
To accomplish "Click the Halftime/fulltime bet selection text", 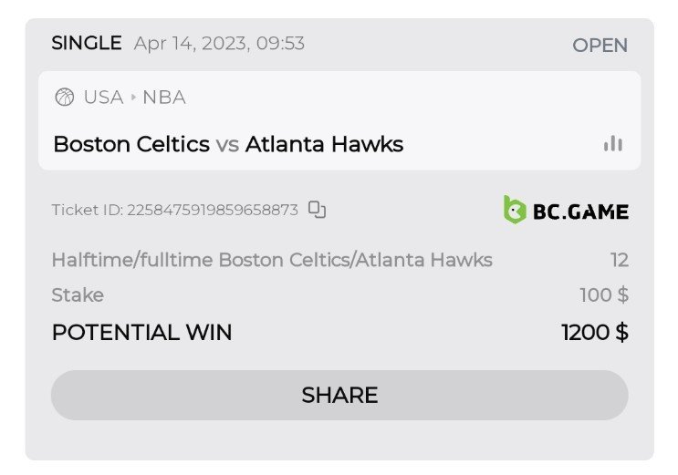I will click(272, 260).
